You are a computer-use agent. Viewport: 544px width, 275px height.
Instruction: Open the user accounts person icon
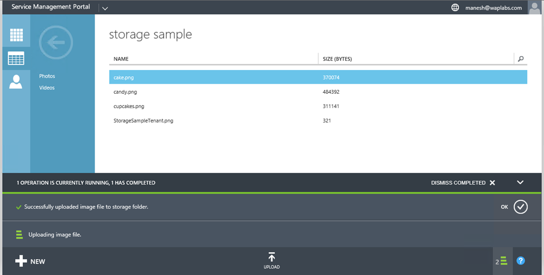pos(16,82)
